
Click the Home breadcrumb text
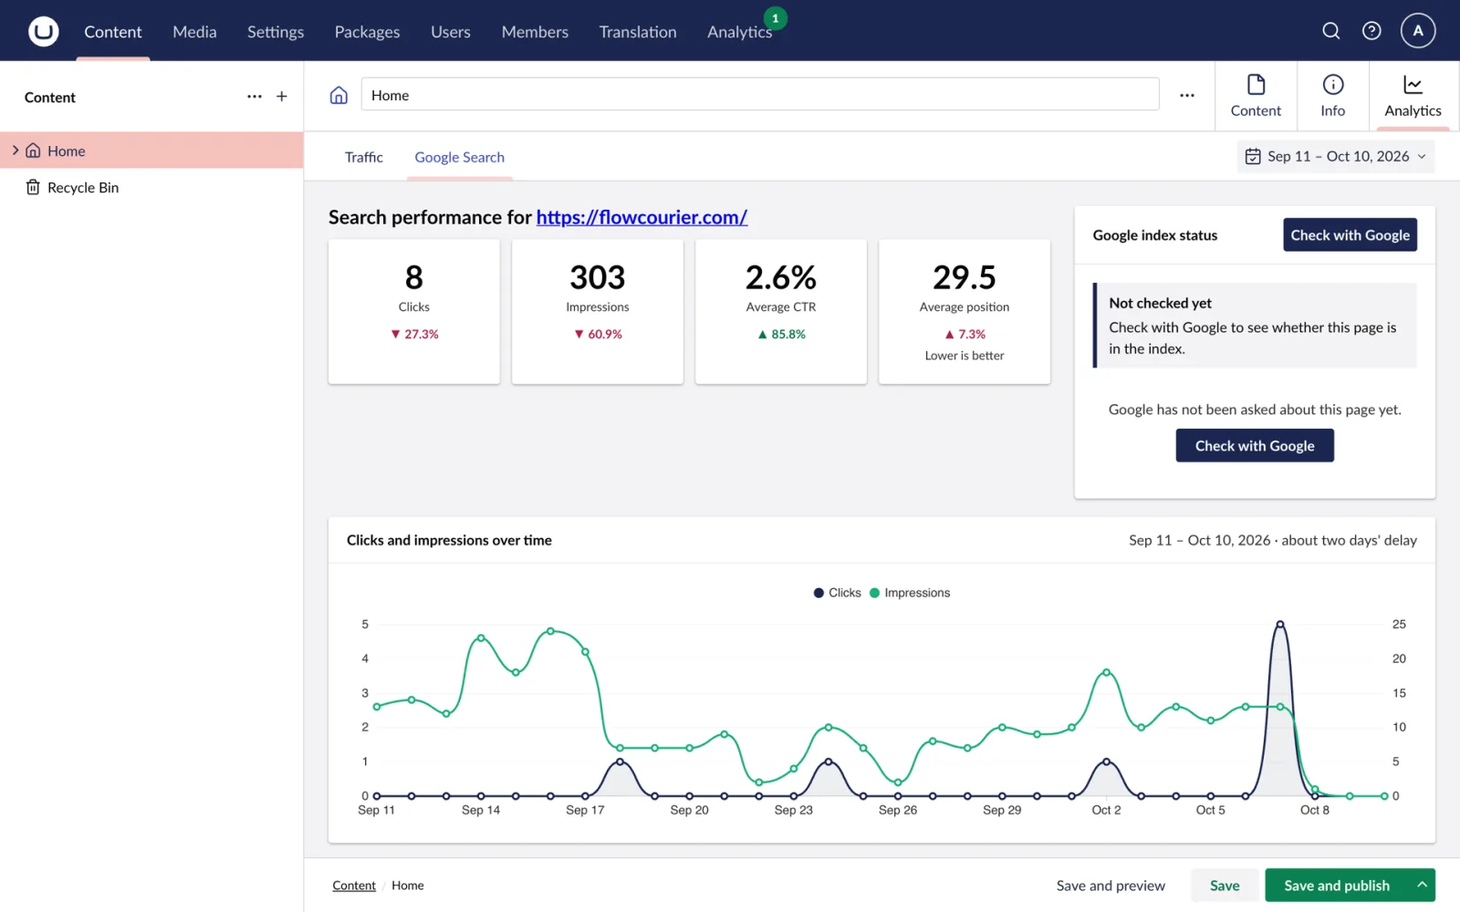[408, 886]
